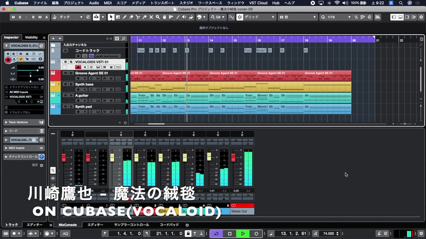Screen dimensions: 426x239
Task: Click the green Play transport button
Action: pos(243,234)
